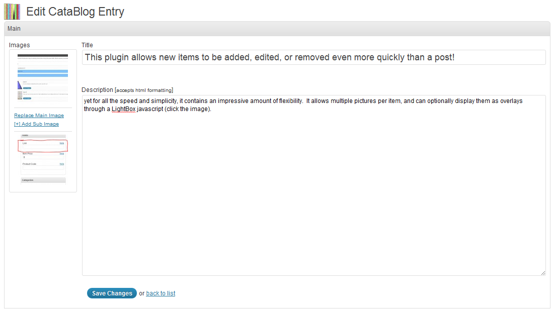Click the separator line above Replace Main Image
The height and width of the screenshot is (311, 552).
point(43,108)
